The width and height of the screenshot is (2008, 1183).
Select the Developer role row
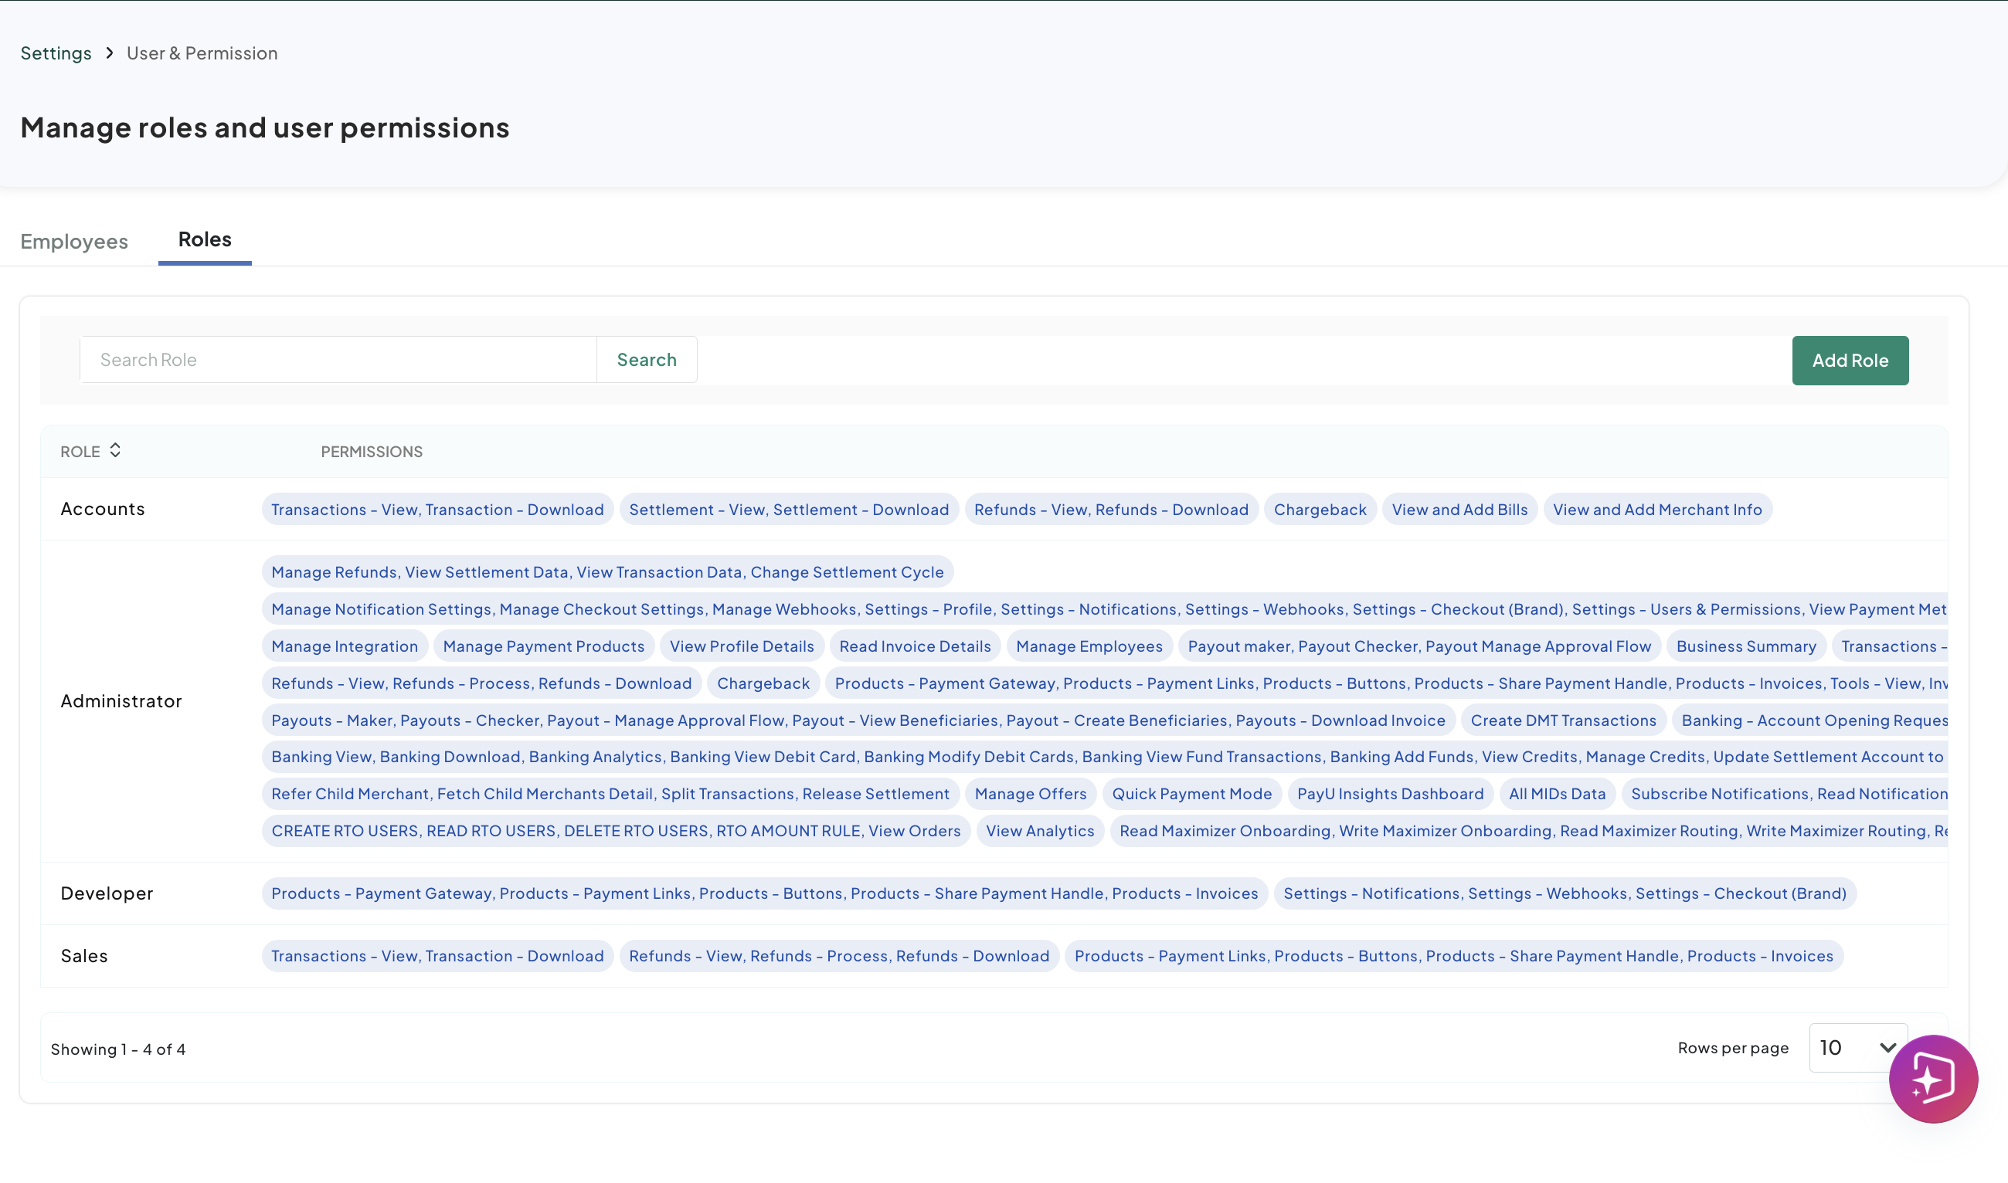(x=994, y=893)
